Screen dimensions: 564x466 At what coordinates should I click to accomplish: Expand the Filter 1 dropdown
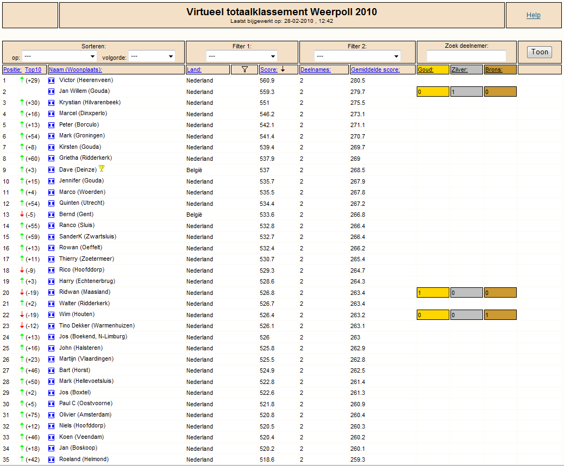(242, 56)
